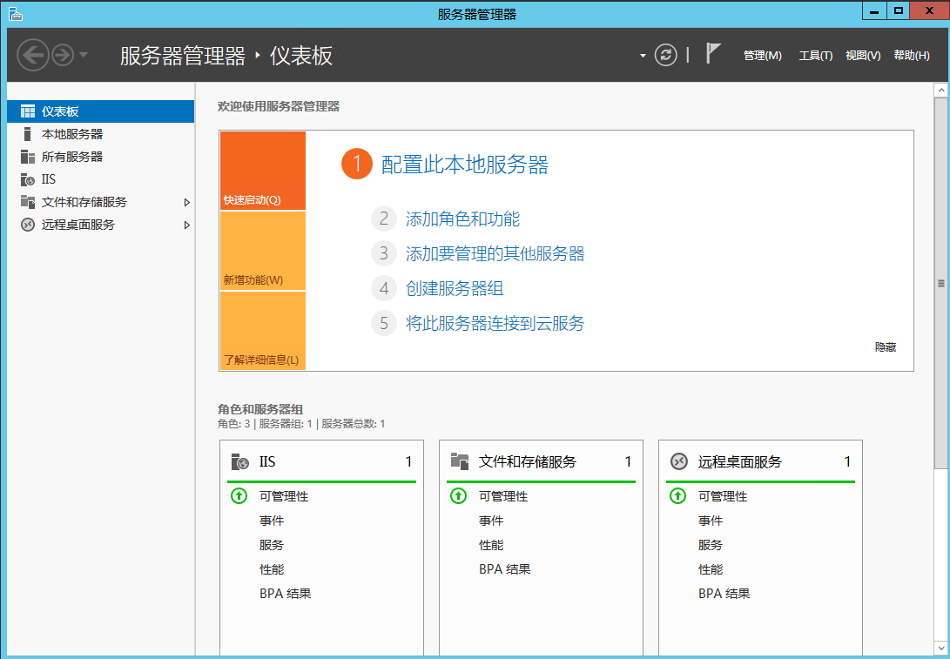
Task: Expand the 文件和存储服务 sidebar item
Action: coord(187,202)
